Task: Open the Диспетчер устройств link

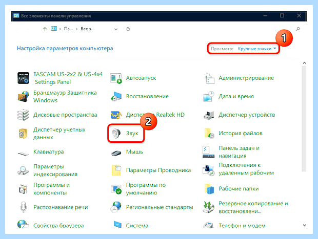Action: 247,115
